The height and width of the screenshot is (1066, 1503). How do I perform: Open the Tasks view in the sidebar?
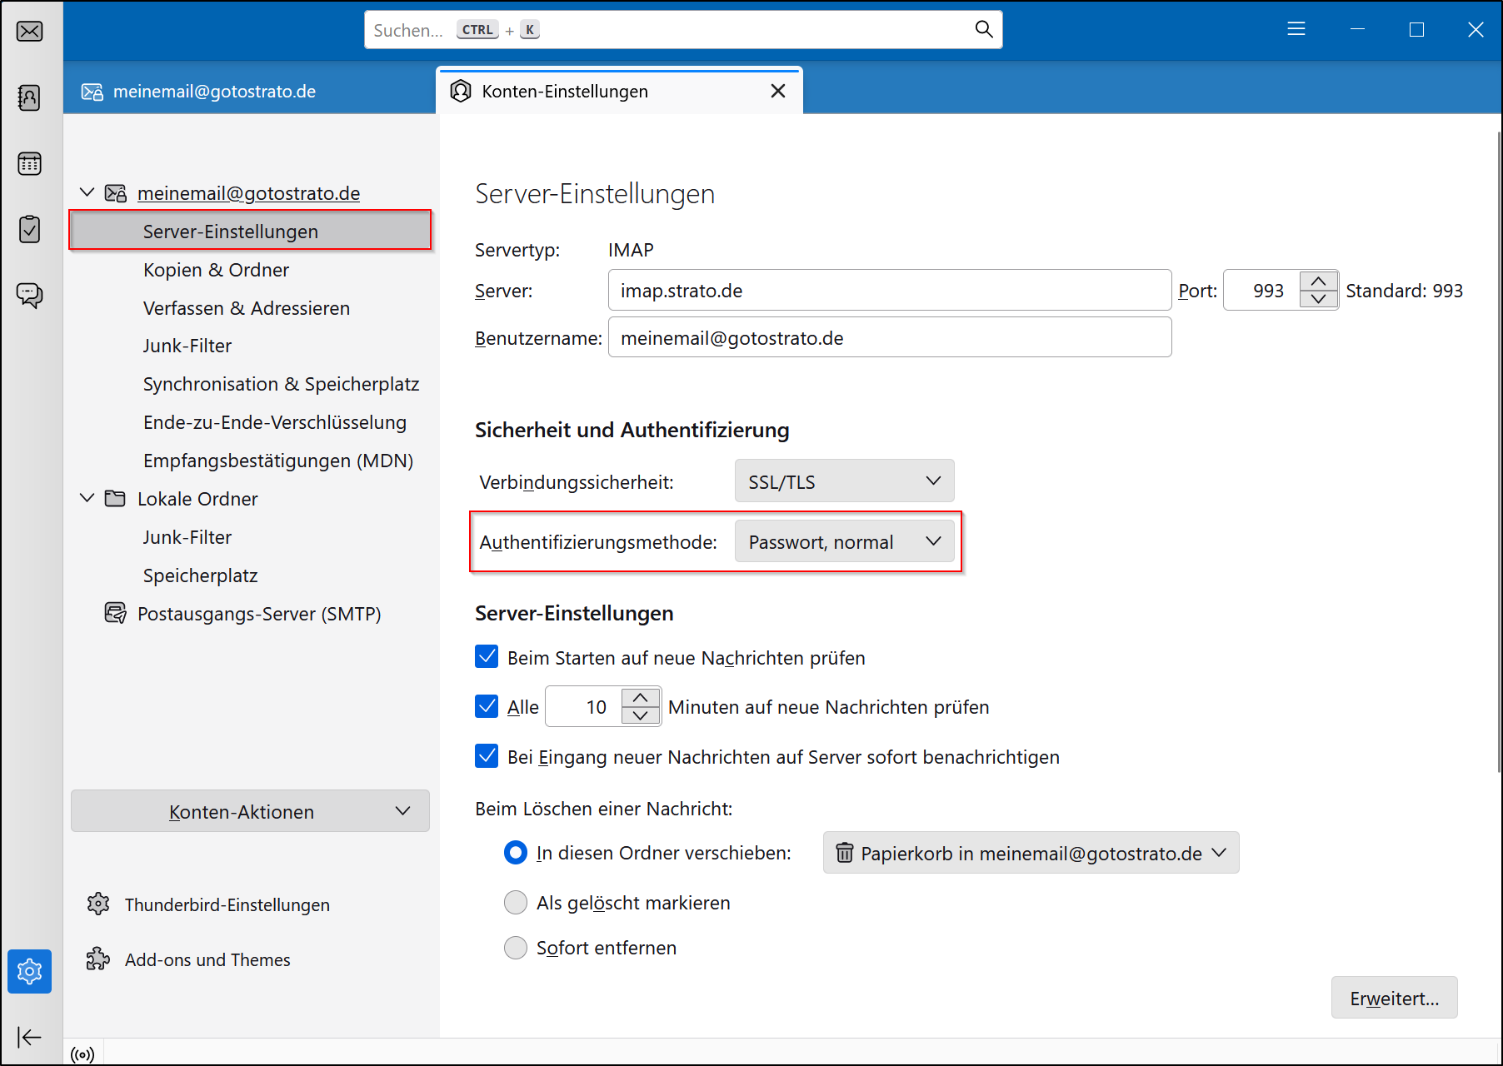point(29,229)
